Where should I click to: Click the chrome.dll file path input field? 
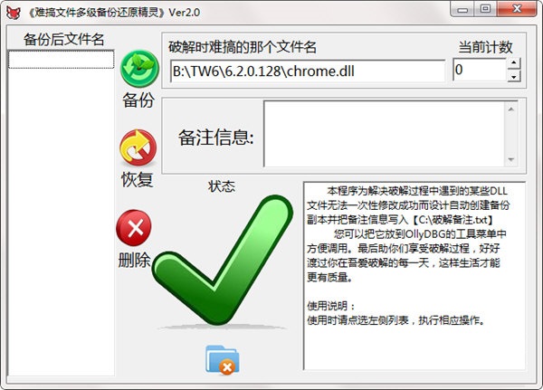308,71
